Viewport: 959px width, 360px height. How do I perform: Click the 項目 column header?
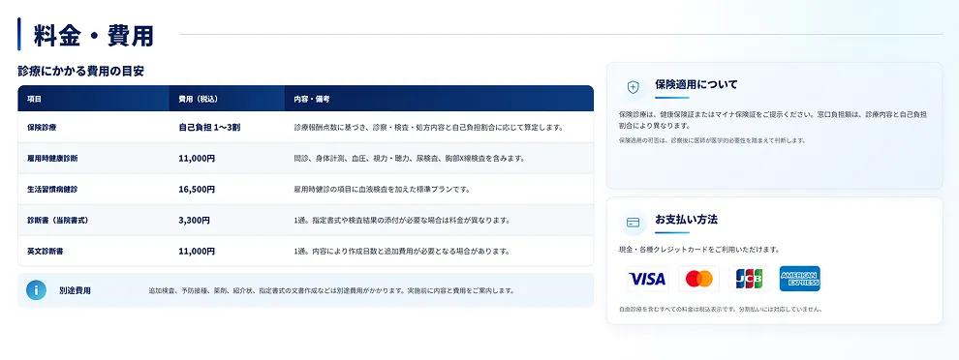coord(34,99)
